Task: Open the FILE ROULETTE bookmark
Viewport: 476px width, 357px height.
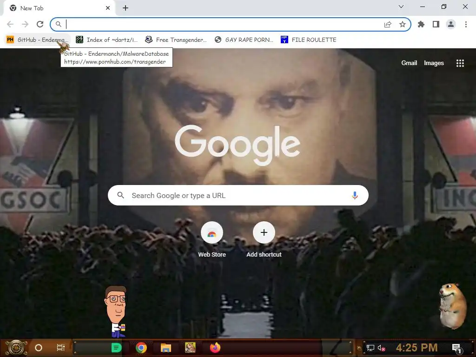Action: 309,40
